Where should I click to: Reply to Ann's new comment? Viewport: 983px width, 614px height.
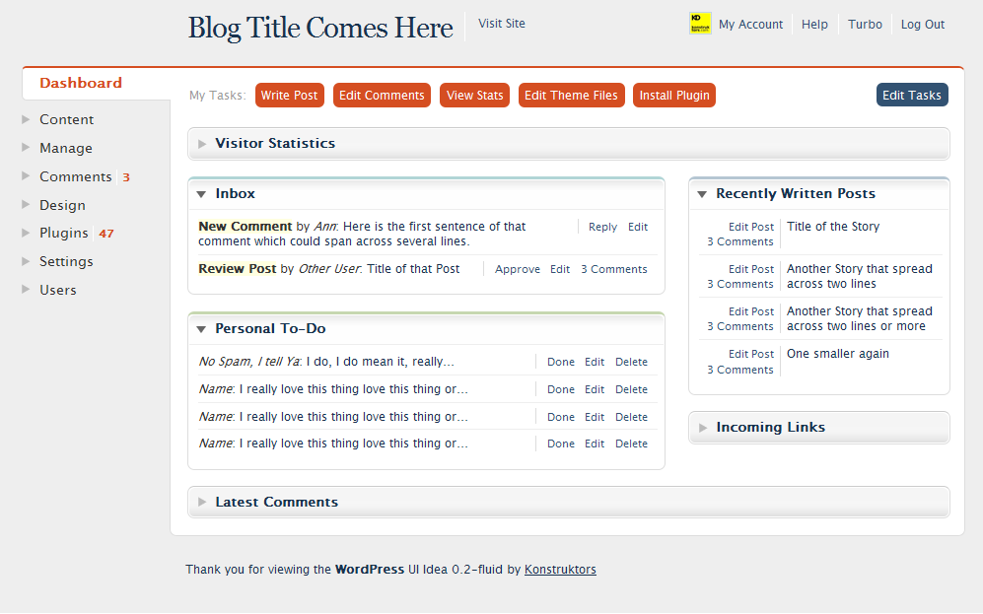point(602,227)
